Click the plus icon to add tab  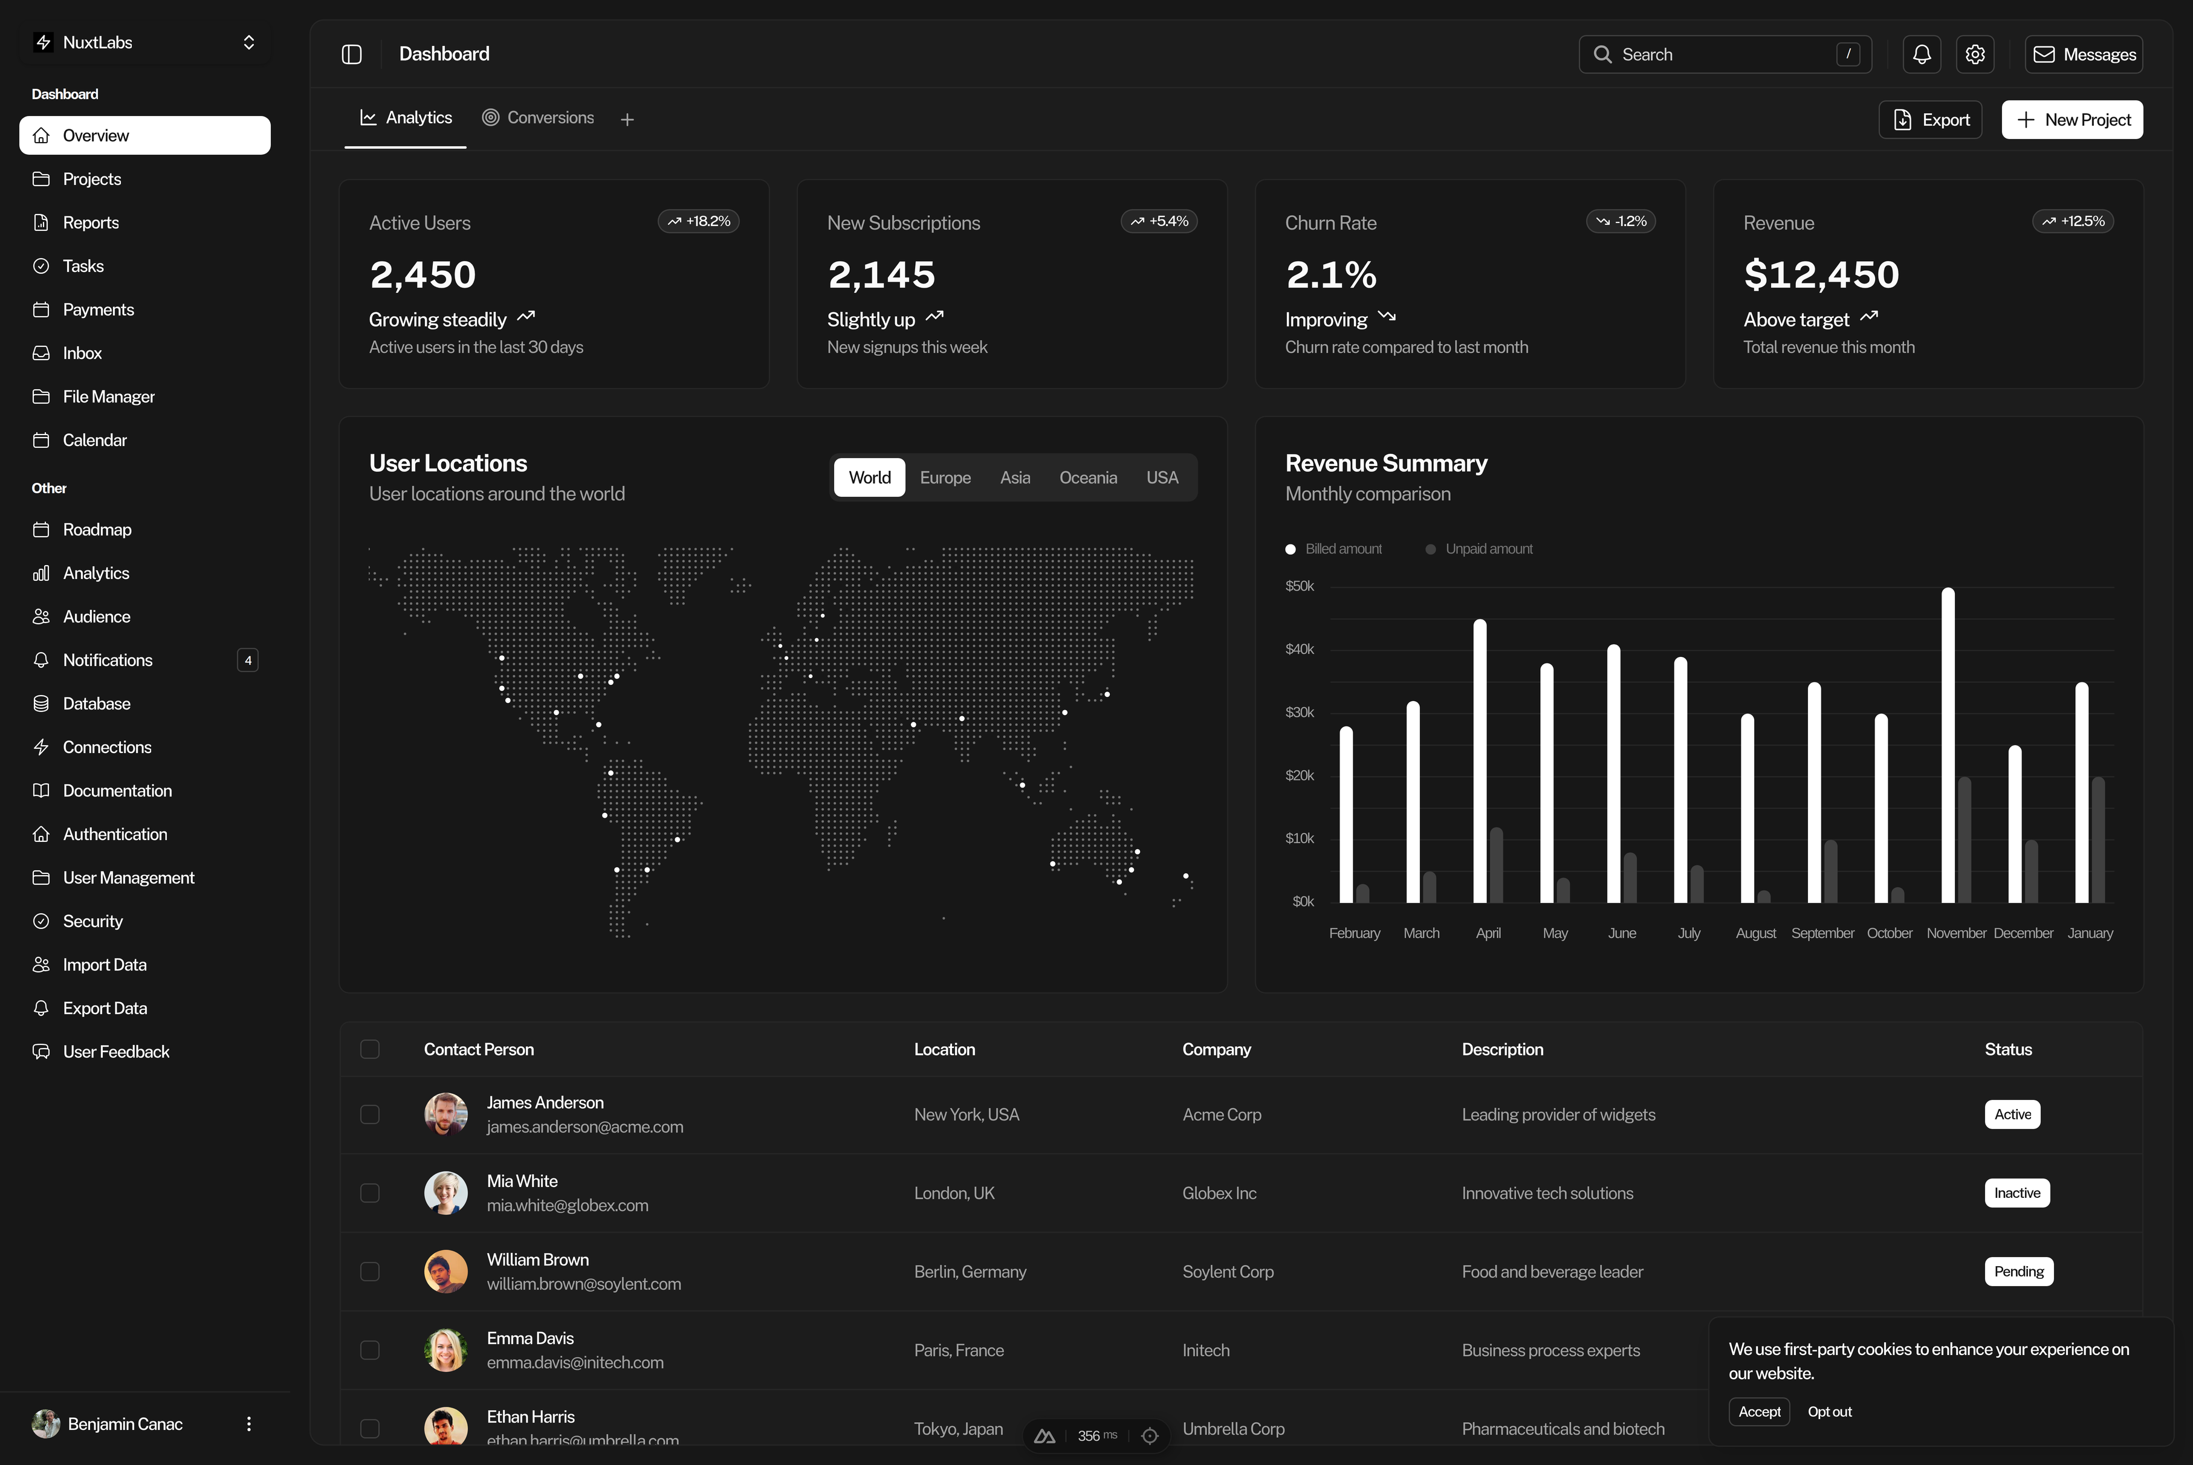[627, 120]
